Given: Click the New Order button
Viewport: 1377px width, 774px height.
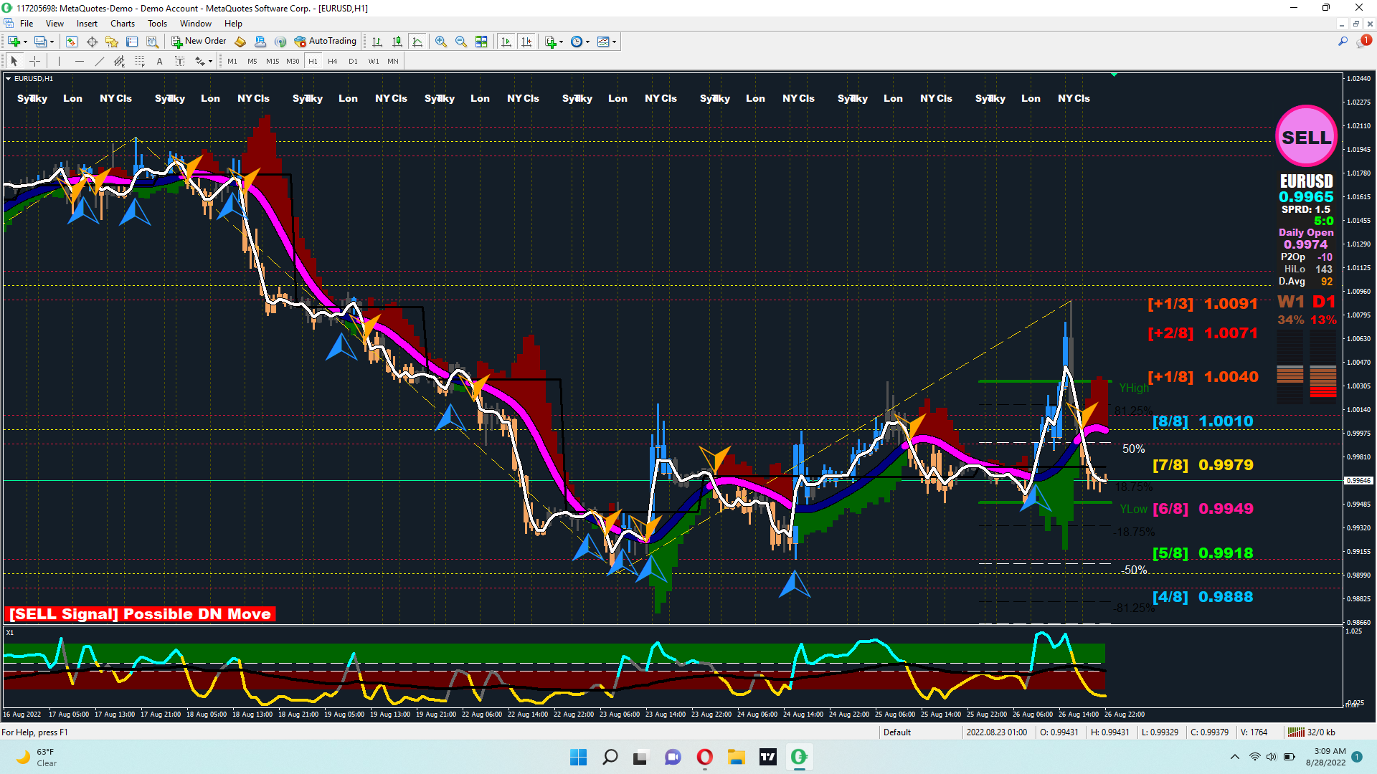Looking at the screenshot, I should click(x=199, y=42).
